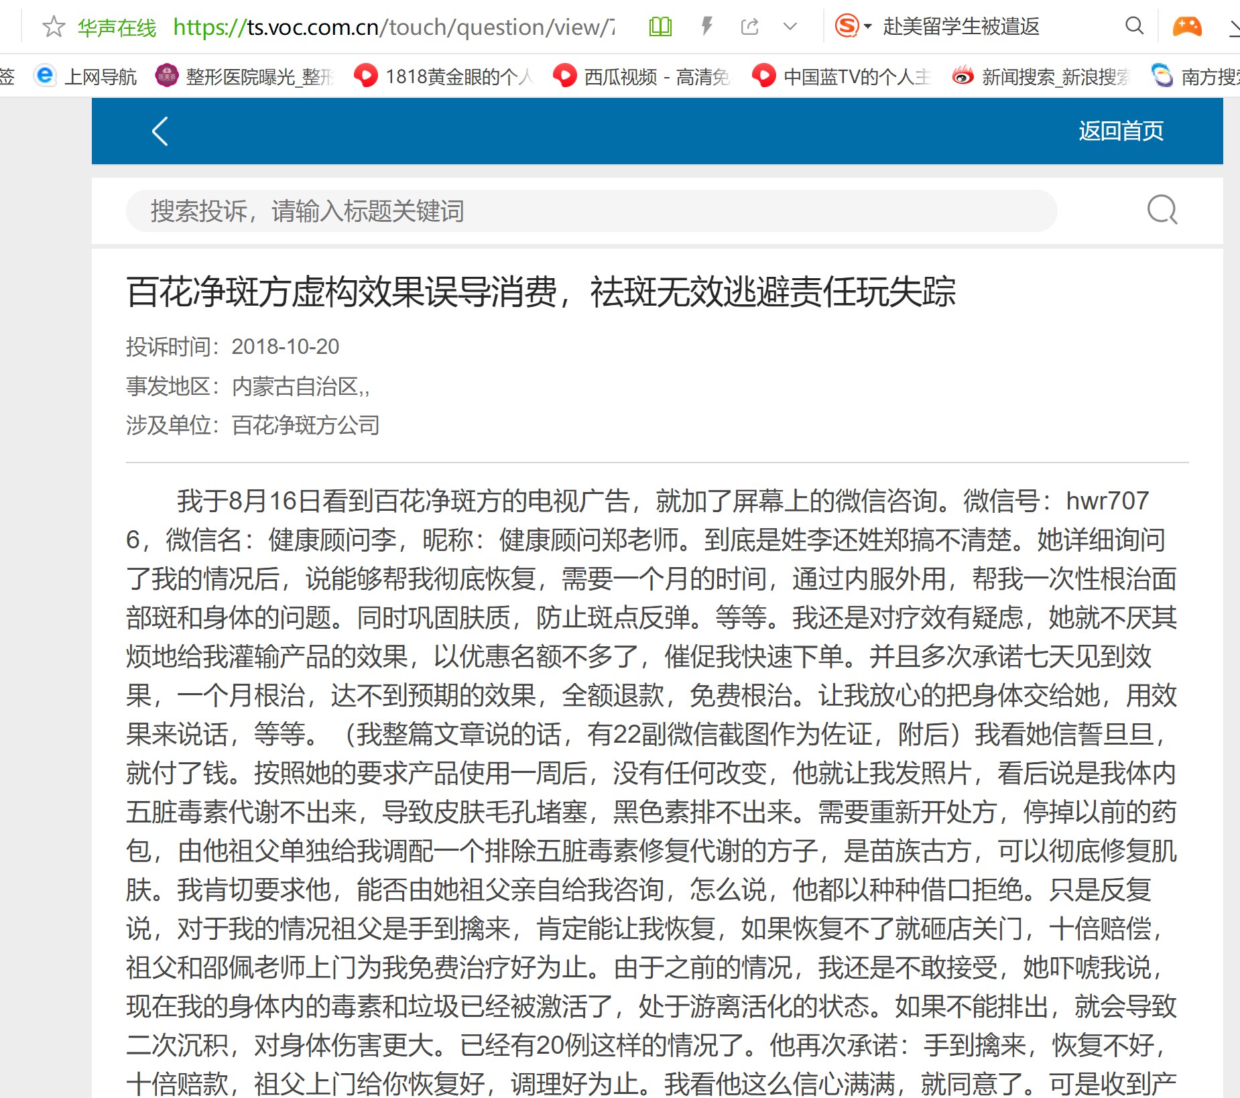This screenshot has height=1098, width=1240.
Task: Open the game controller icon
Action: 1186,26
